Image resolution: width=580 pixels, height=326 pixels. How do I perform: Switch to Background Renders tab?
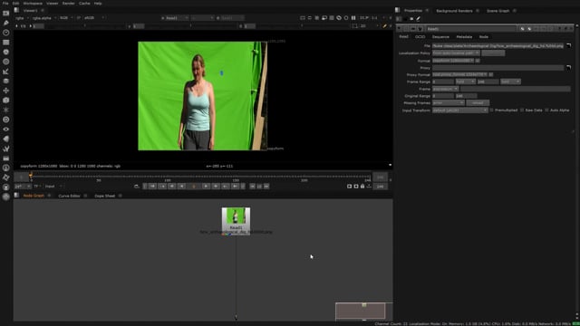coord(454,11)
